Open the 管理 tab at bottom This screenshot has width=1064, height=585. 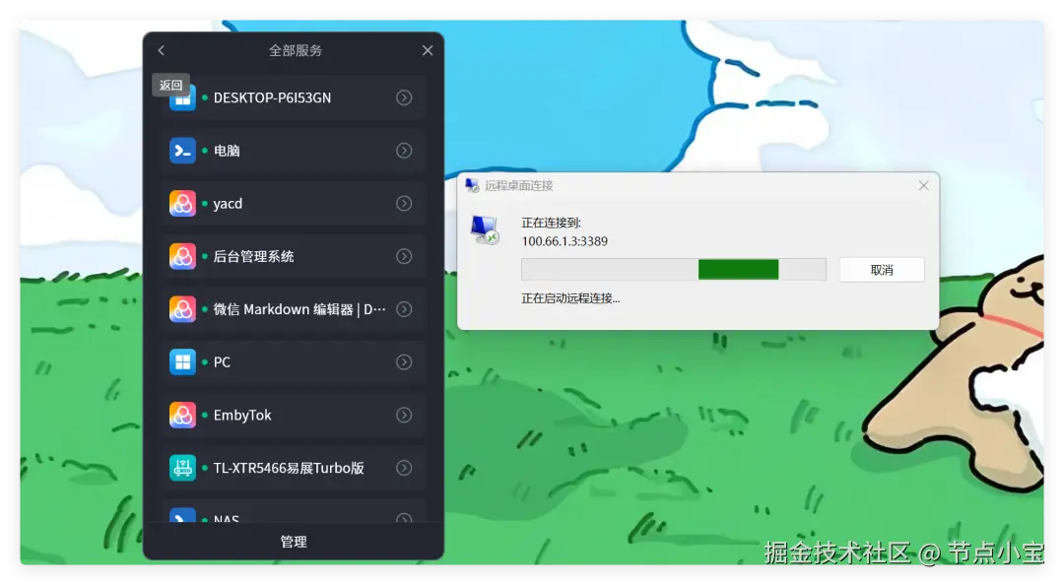(x=293, y=541)
